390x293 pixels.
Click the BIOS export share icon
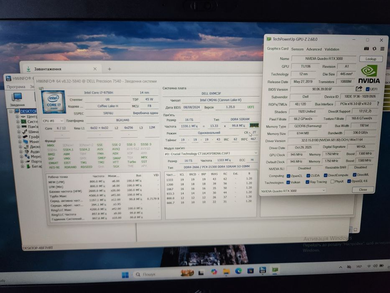tap(359, 88)
